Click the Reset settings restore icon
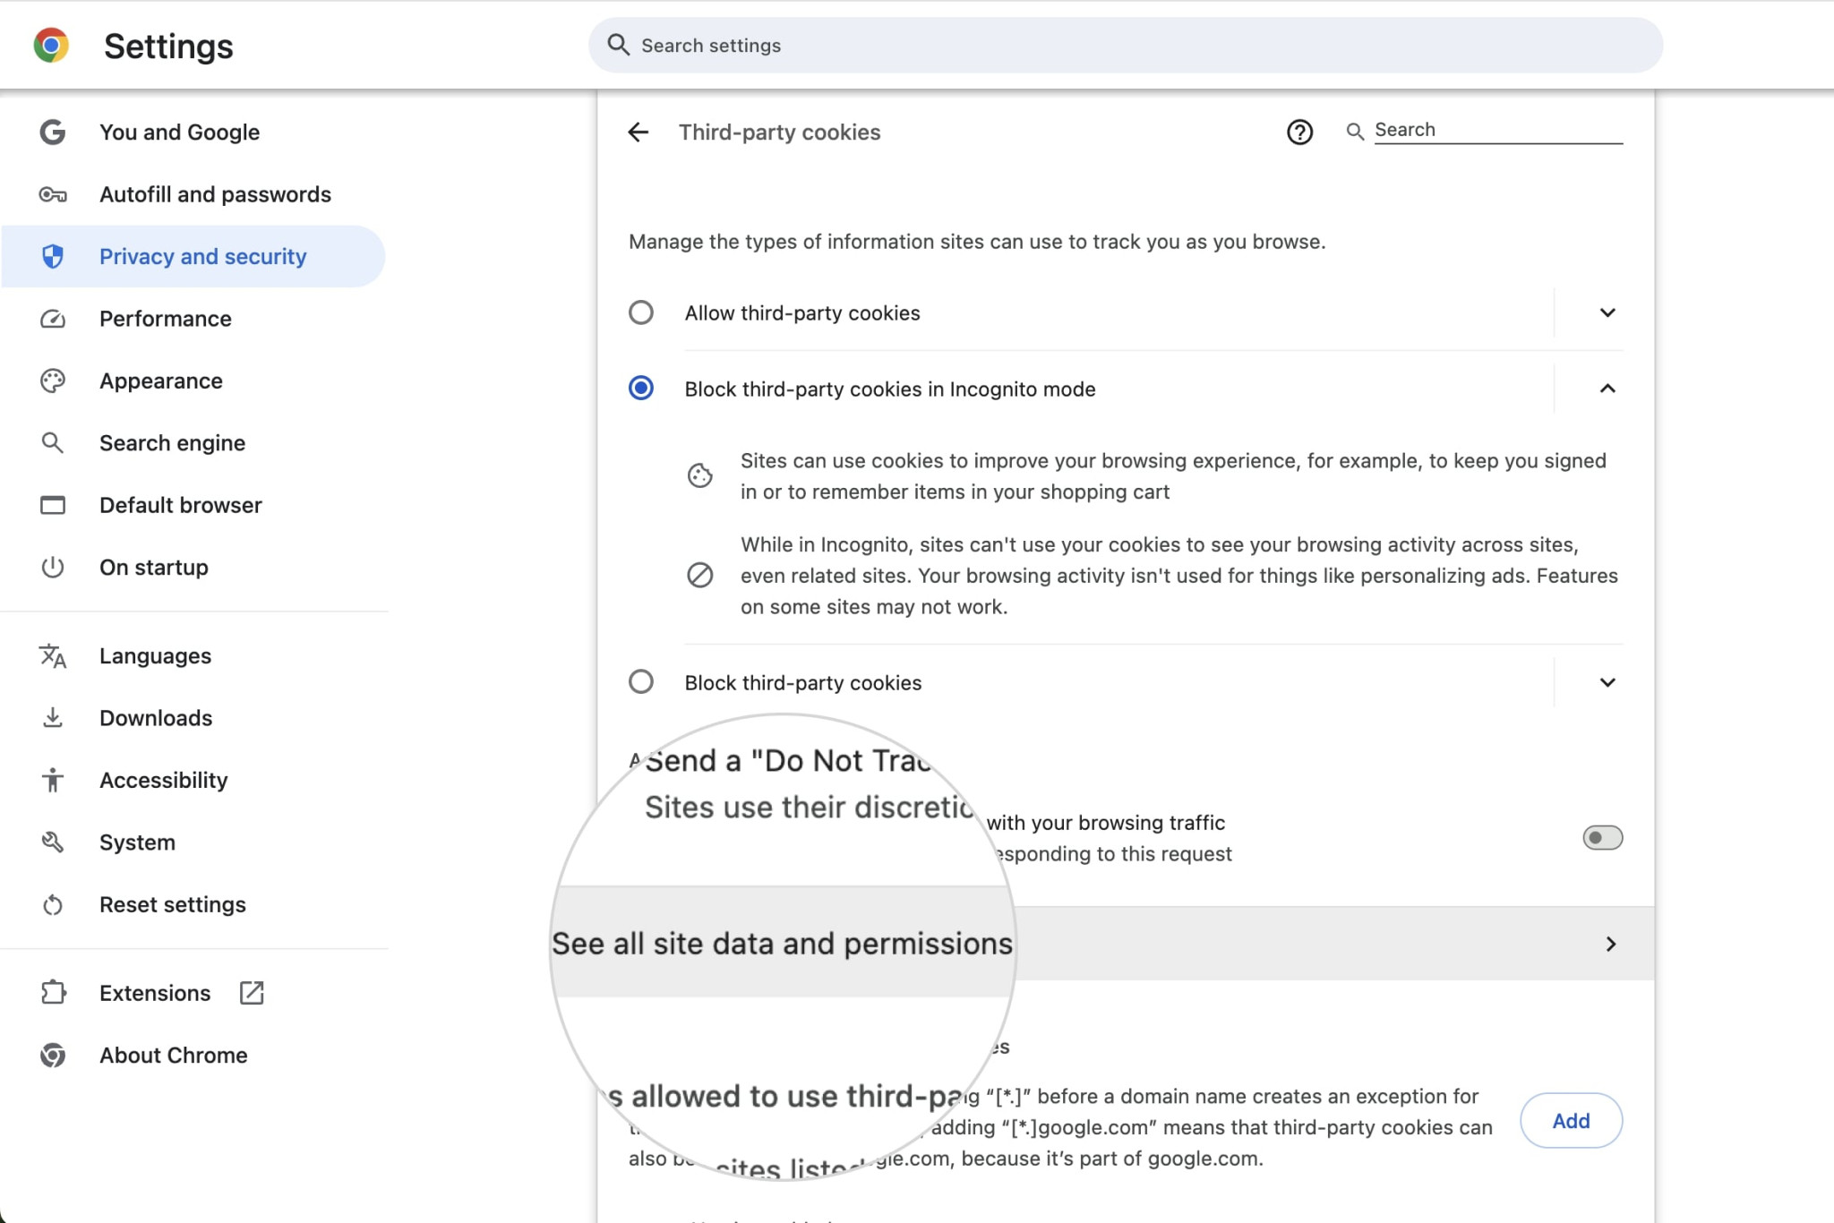Viewport: 1834px width, 1223px height. click(53, 905)
